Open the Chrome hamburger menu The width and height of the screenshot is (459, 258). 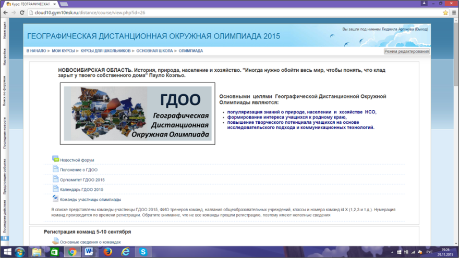(446, 12)
